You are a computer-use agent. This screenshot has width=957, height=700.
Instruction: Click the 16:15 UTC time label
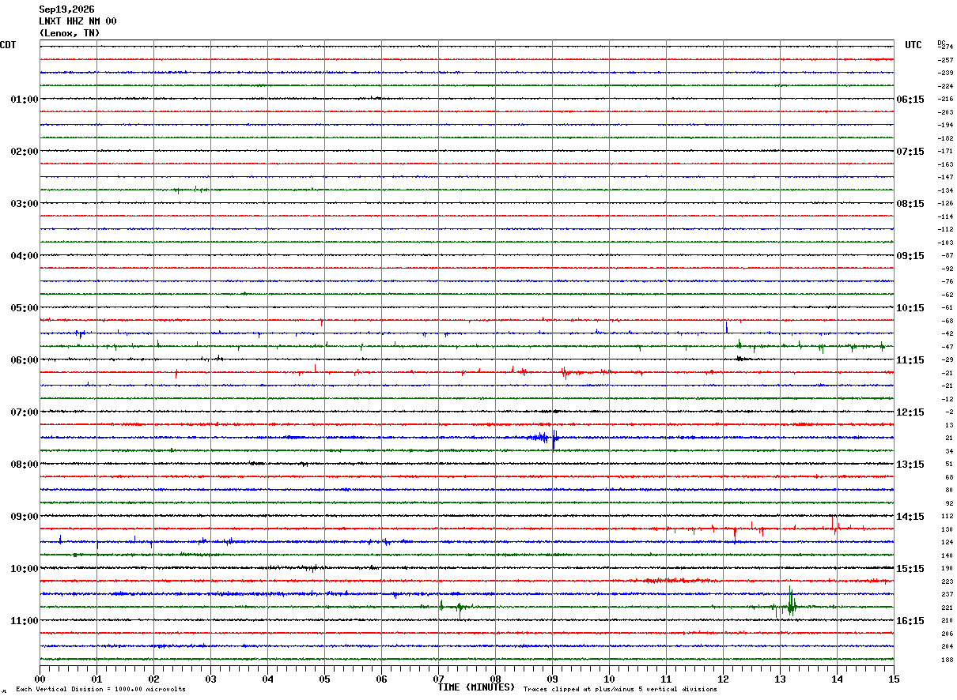[x=910, y=621]
